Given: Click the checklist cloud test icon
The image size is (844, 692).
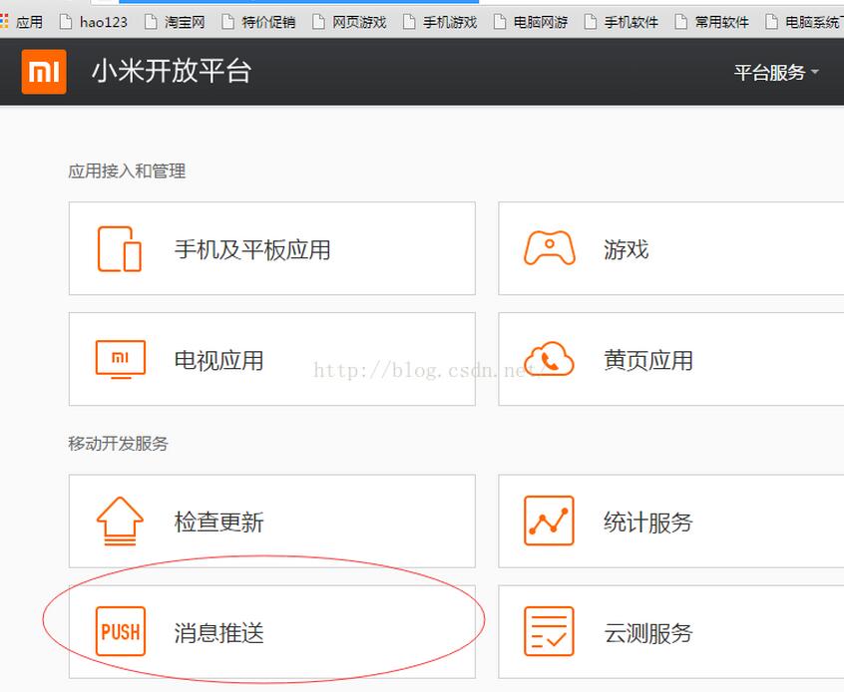Looking at the screenshot, I should pos(549,631).
